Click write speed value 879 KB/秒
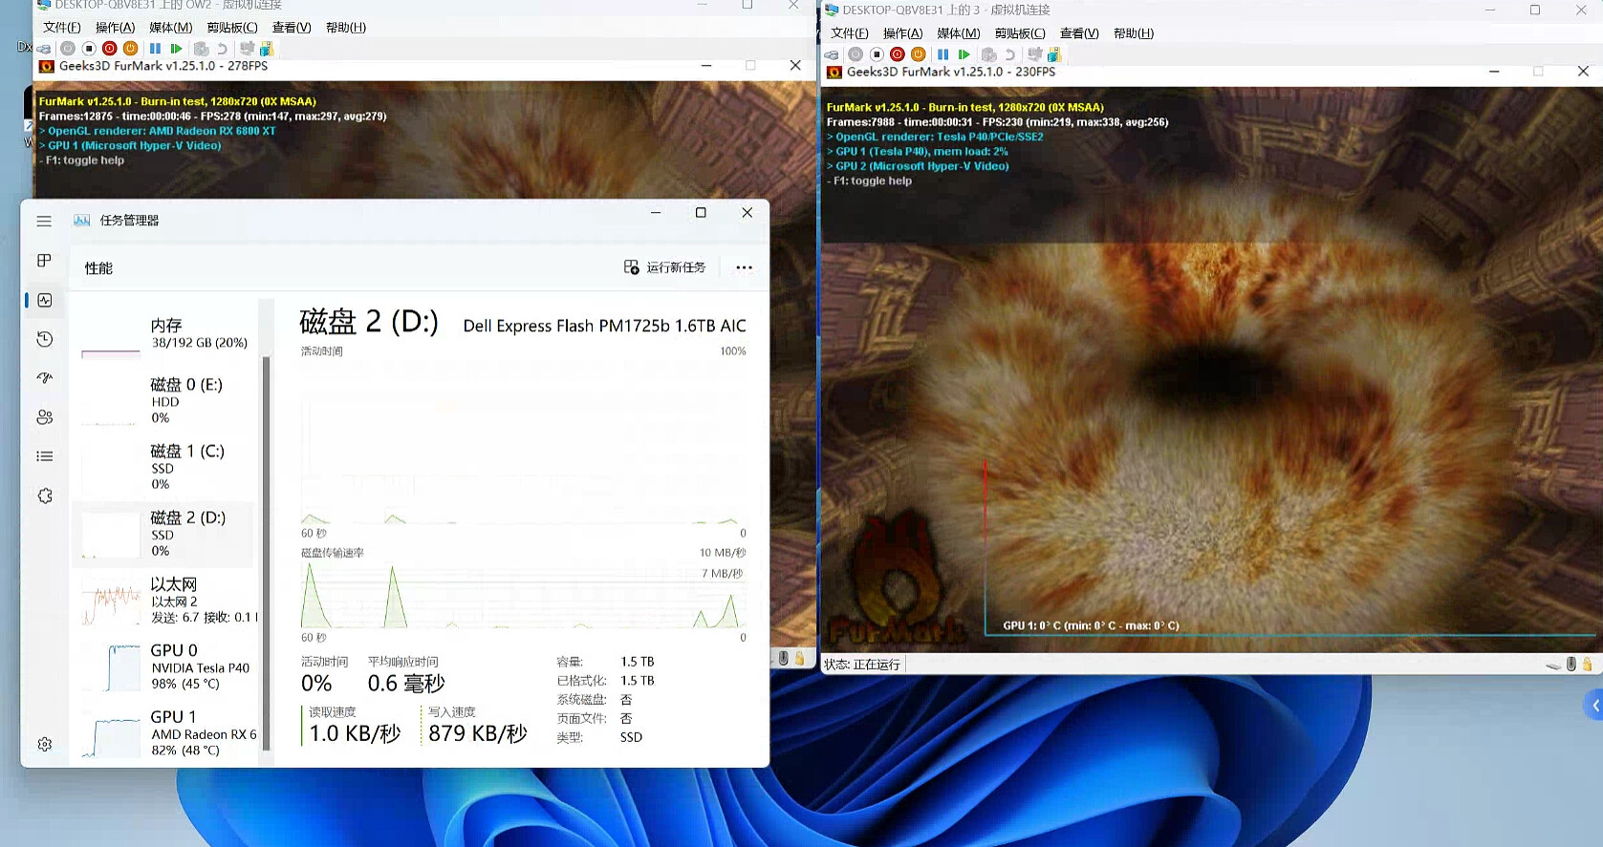 [x=478, y=733]
